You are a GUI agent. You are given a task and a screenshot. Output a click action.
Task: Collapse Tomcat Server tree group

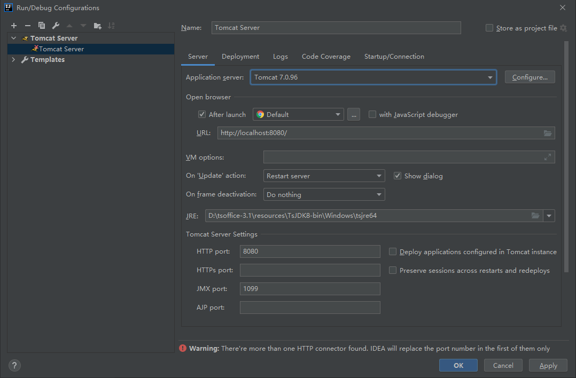pyautogui.click(x=13, y=38)
